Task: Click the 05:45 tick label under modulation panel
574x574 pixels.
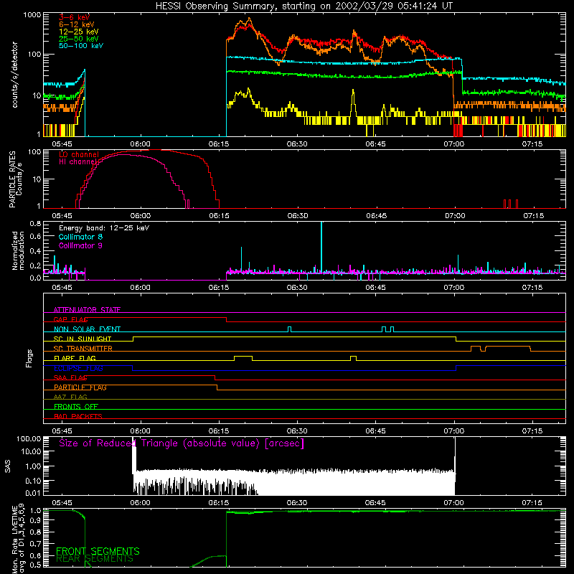Action: tap(62, 288)
